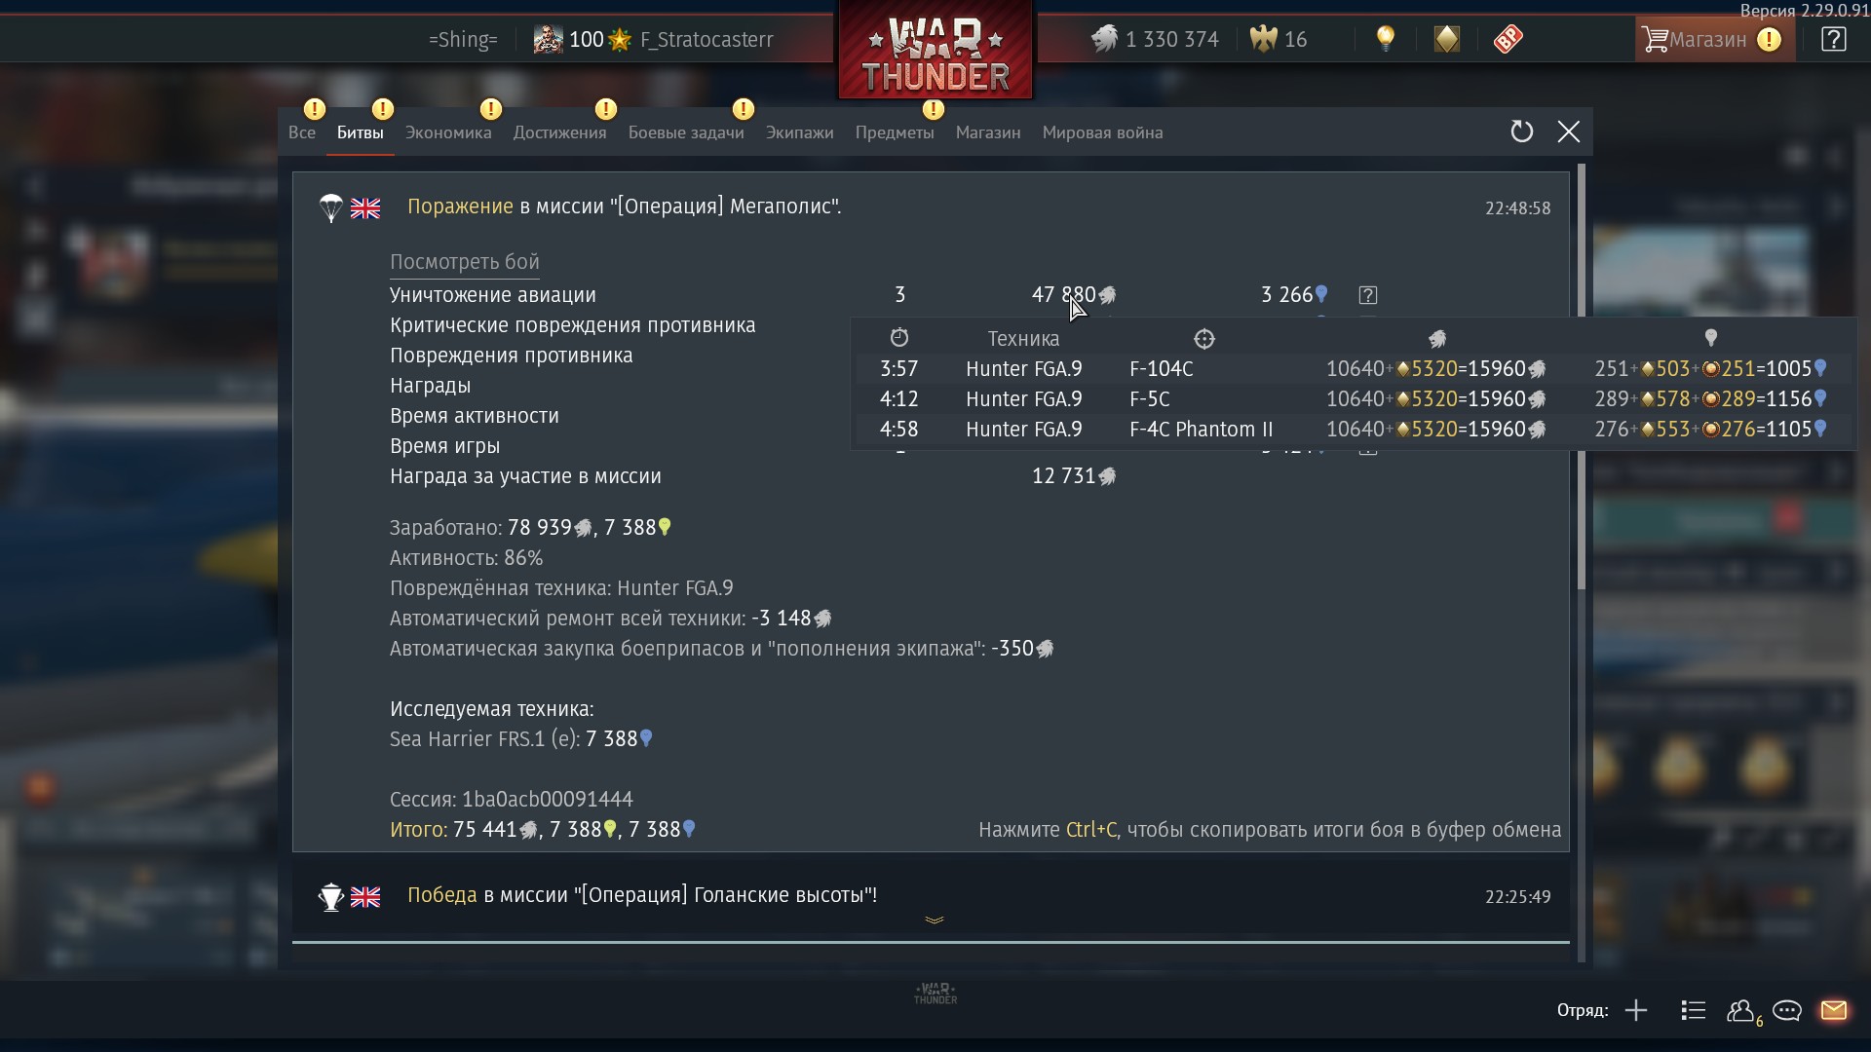Open the contacts friends list icon
Image resolution: width=1871 pixels, height=1052 pixels.
(1742, 1011)
